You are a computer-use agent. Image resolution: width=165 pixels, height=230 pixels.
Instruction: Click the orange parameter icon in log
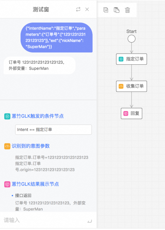[7, 146]
